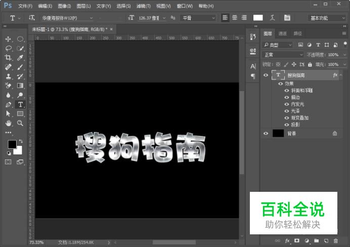Enter Quick Mask mode
Screen dimensions: 350x247
[x=8, y=162]
